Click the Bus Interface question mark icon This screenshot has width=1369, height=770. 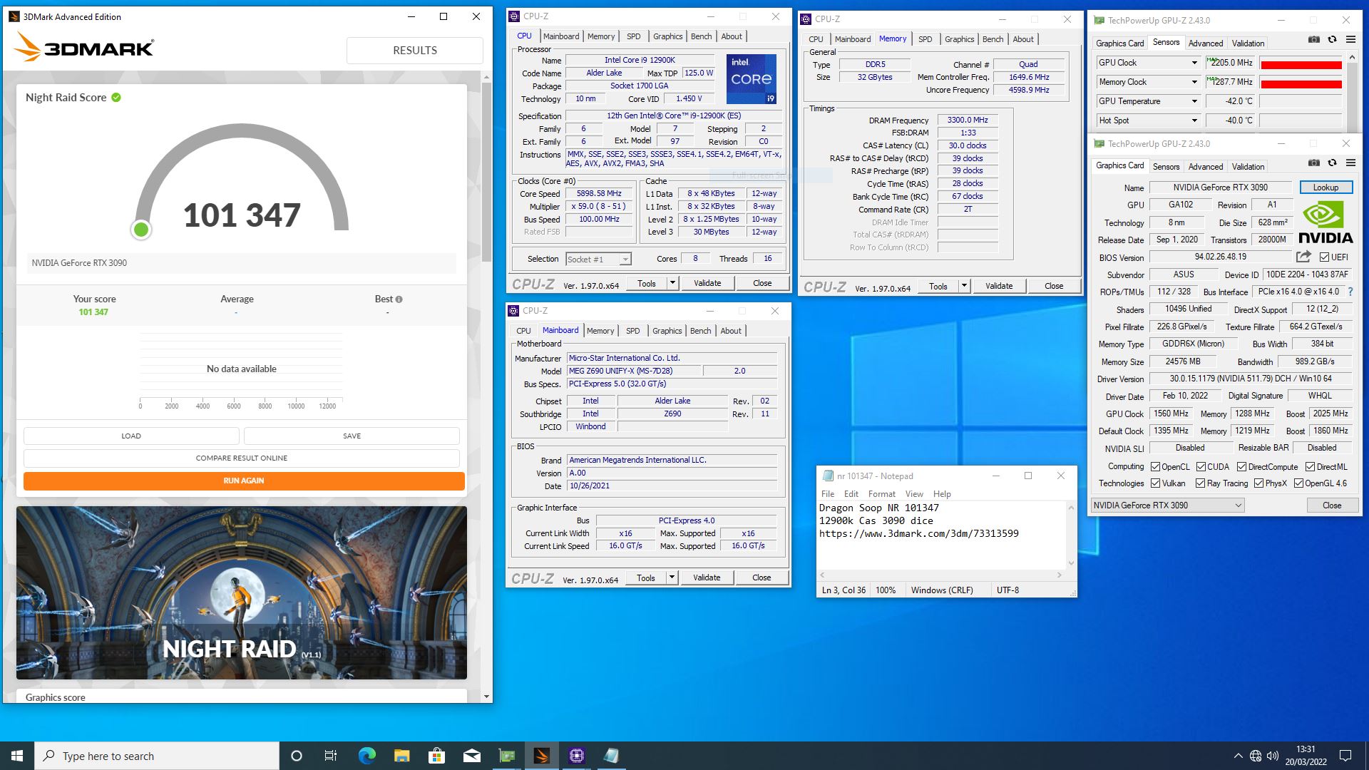(1350, 292)
